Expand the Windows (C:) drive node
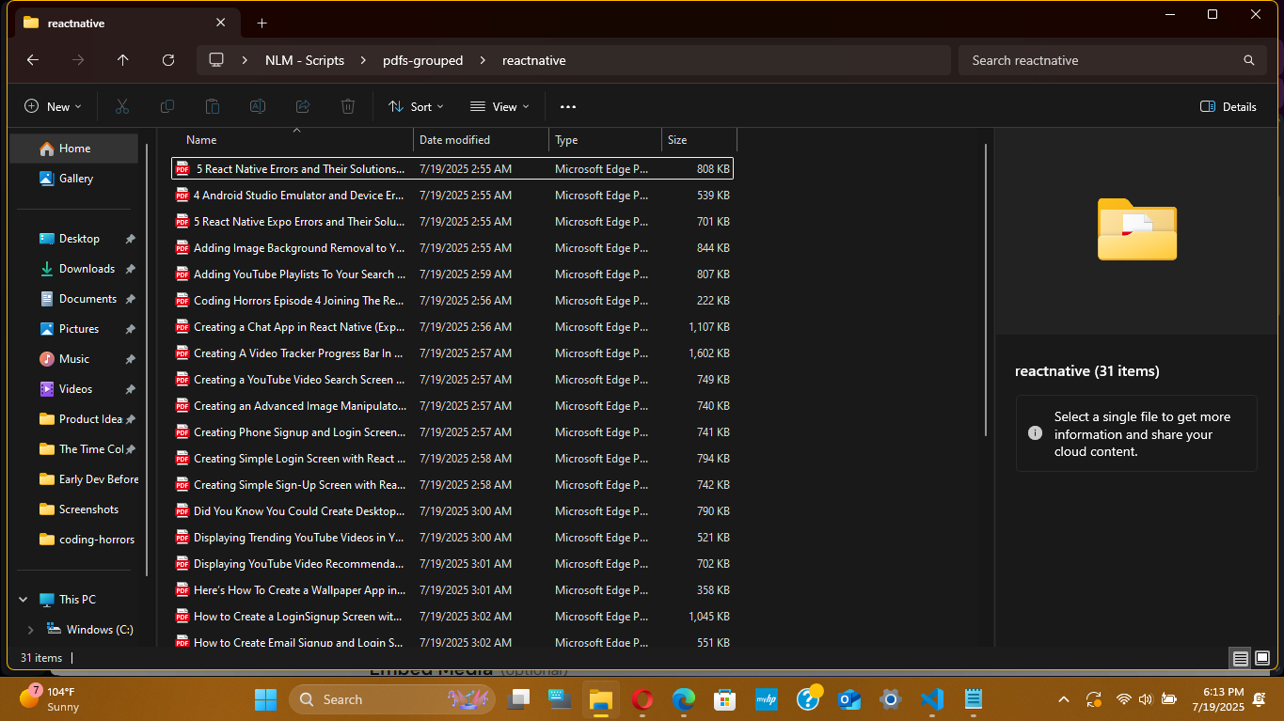 [31, 630]
